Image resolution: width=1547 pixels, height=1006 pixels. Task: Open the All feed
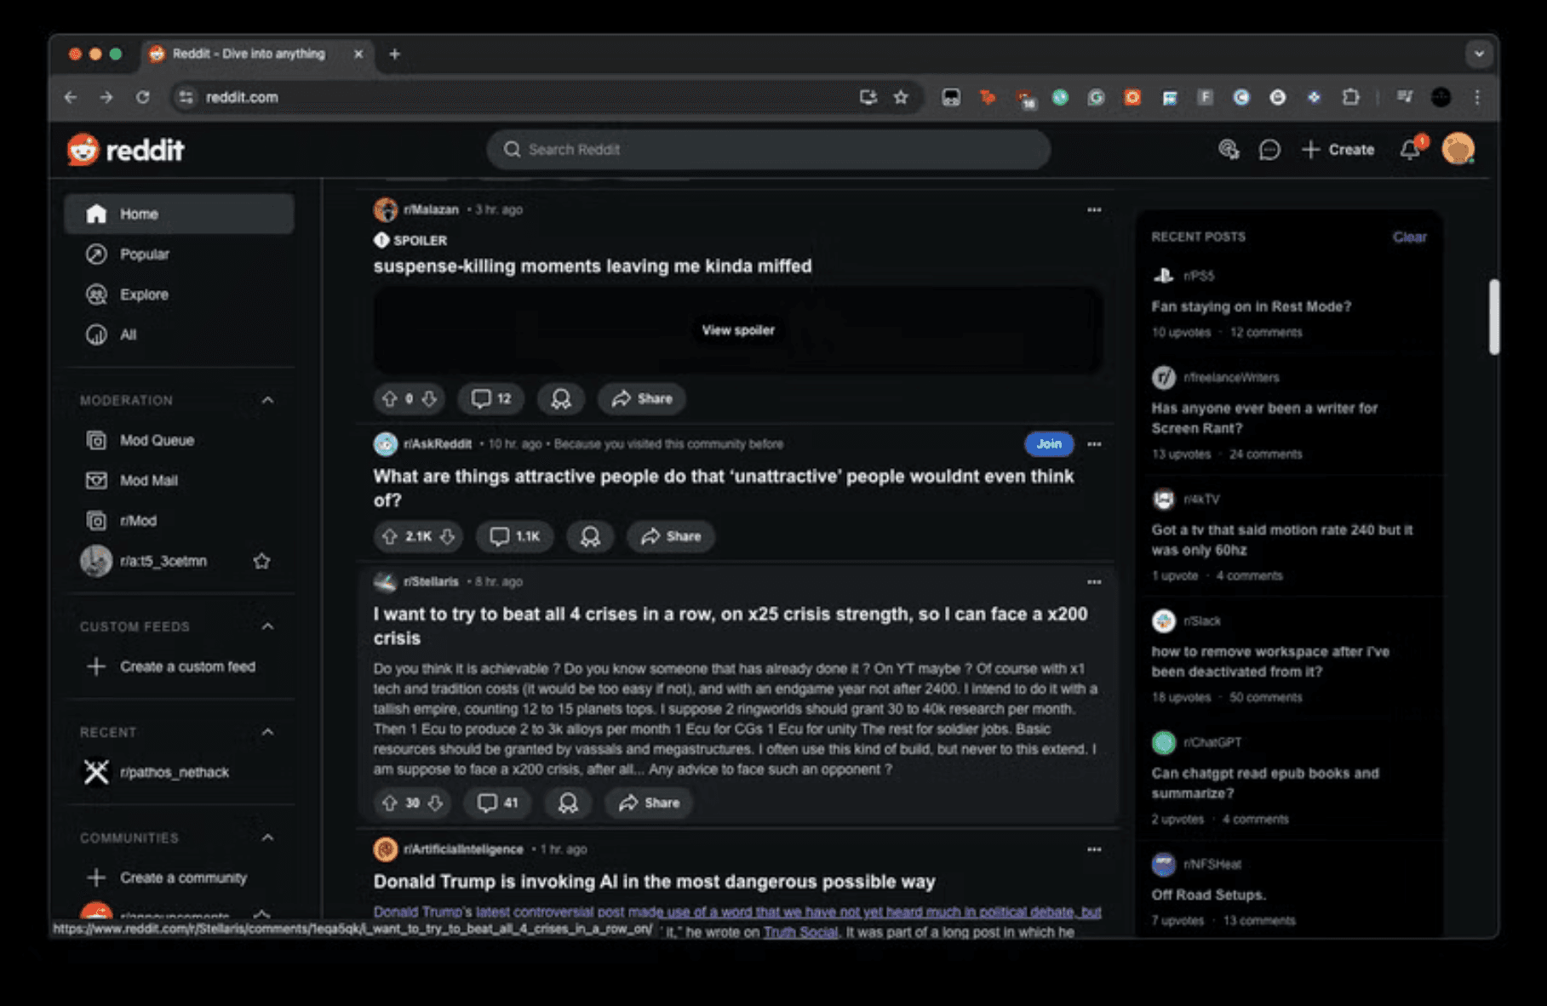179,334
